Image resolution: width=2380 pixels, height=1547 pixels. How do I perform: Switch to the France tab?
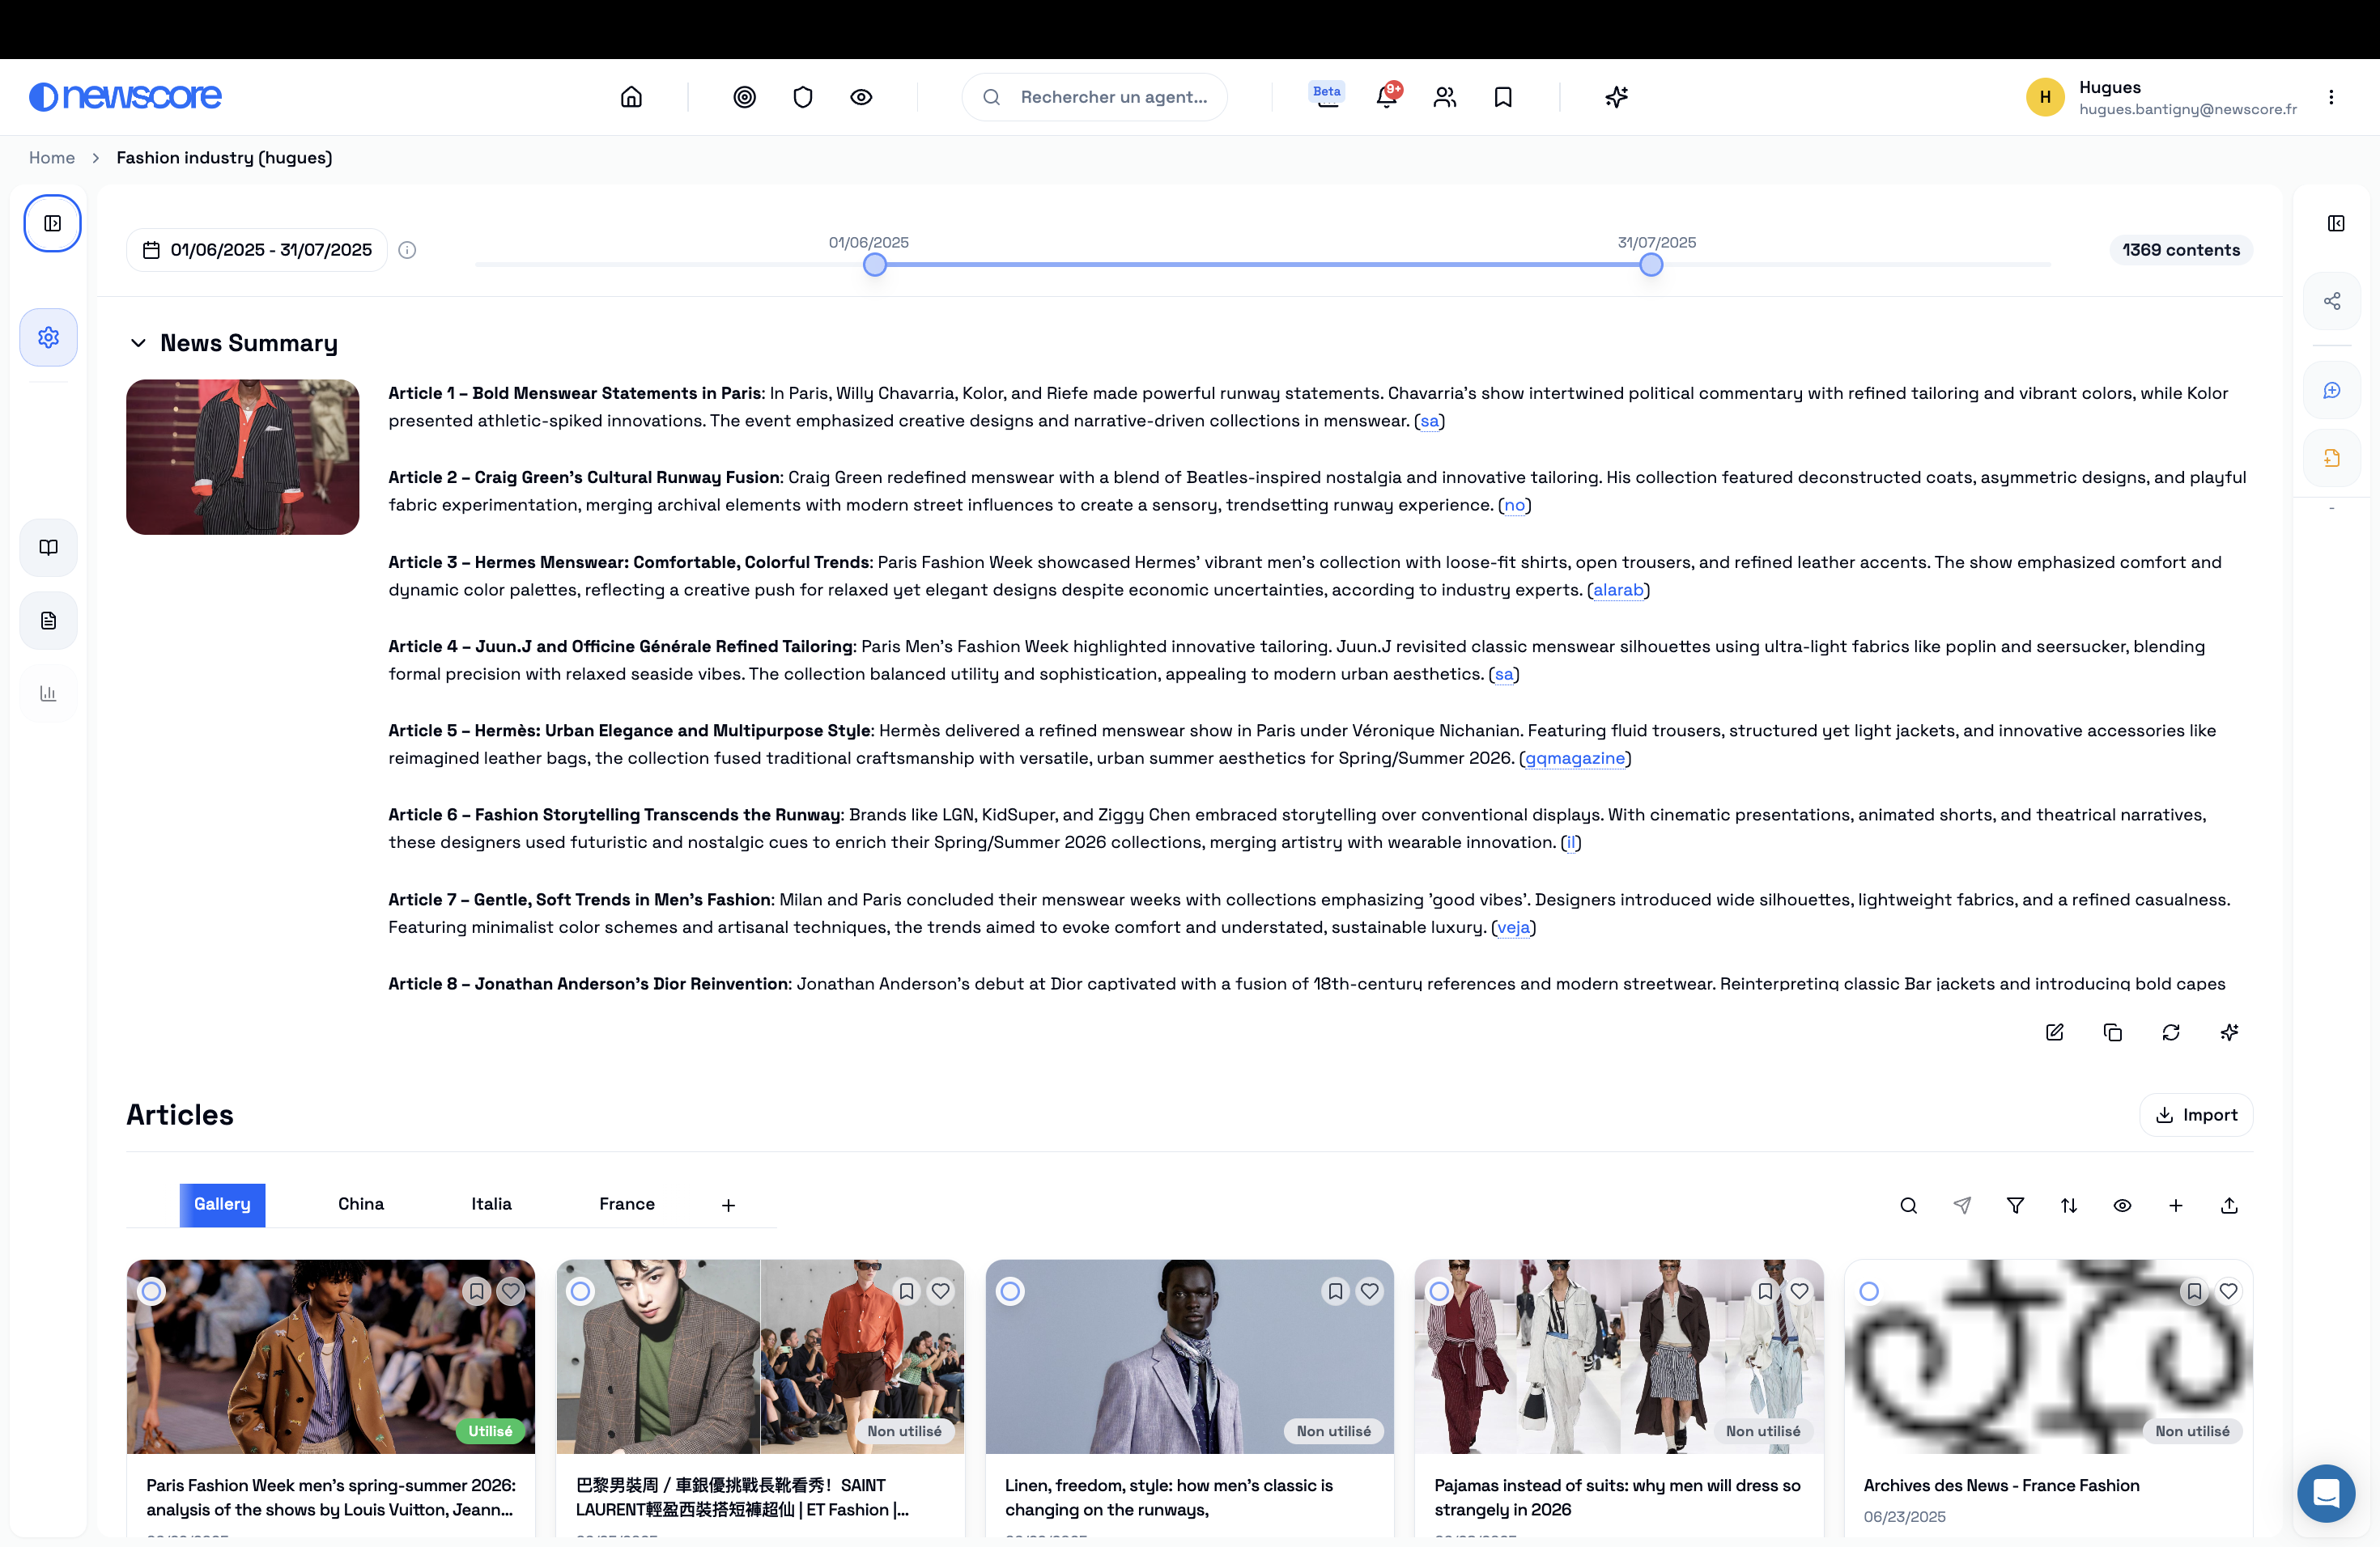coord(626,1204)
